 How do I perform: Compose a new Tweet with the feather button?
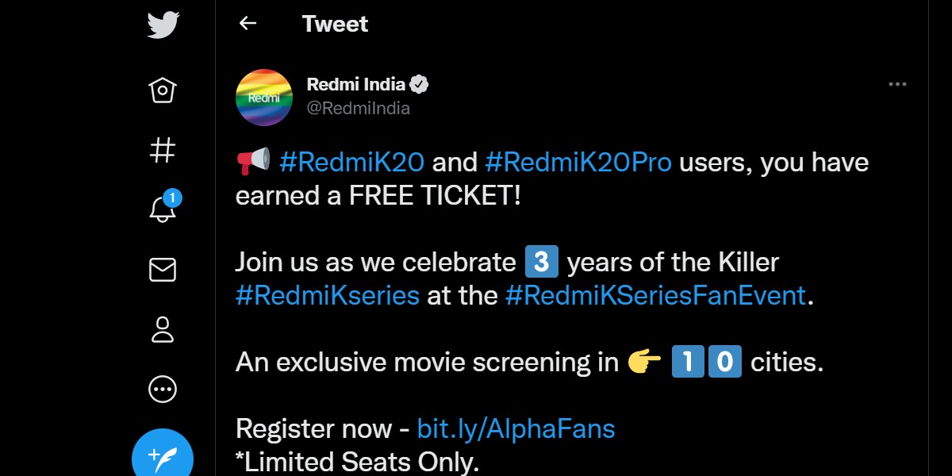pyautogui.click(x=162, y=454)
